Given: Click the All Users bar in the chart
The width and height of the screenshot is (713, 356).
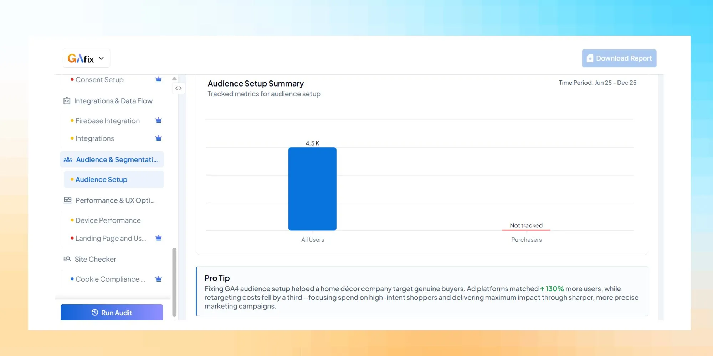Looking at the screenshot, I should [312, 188].
